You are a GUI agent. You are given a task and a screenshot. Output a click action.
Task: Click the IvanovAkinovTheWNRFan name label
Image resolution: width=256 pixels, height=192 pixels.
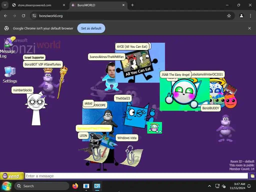tap(106, 57)
